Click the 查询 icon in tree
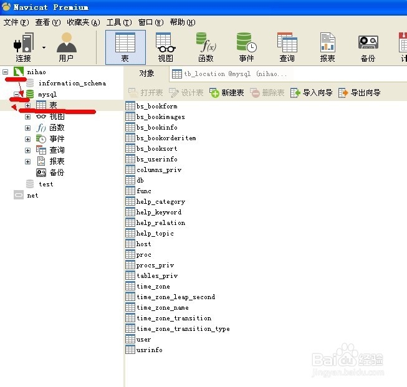 (x=41, y=150)
